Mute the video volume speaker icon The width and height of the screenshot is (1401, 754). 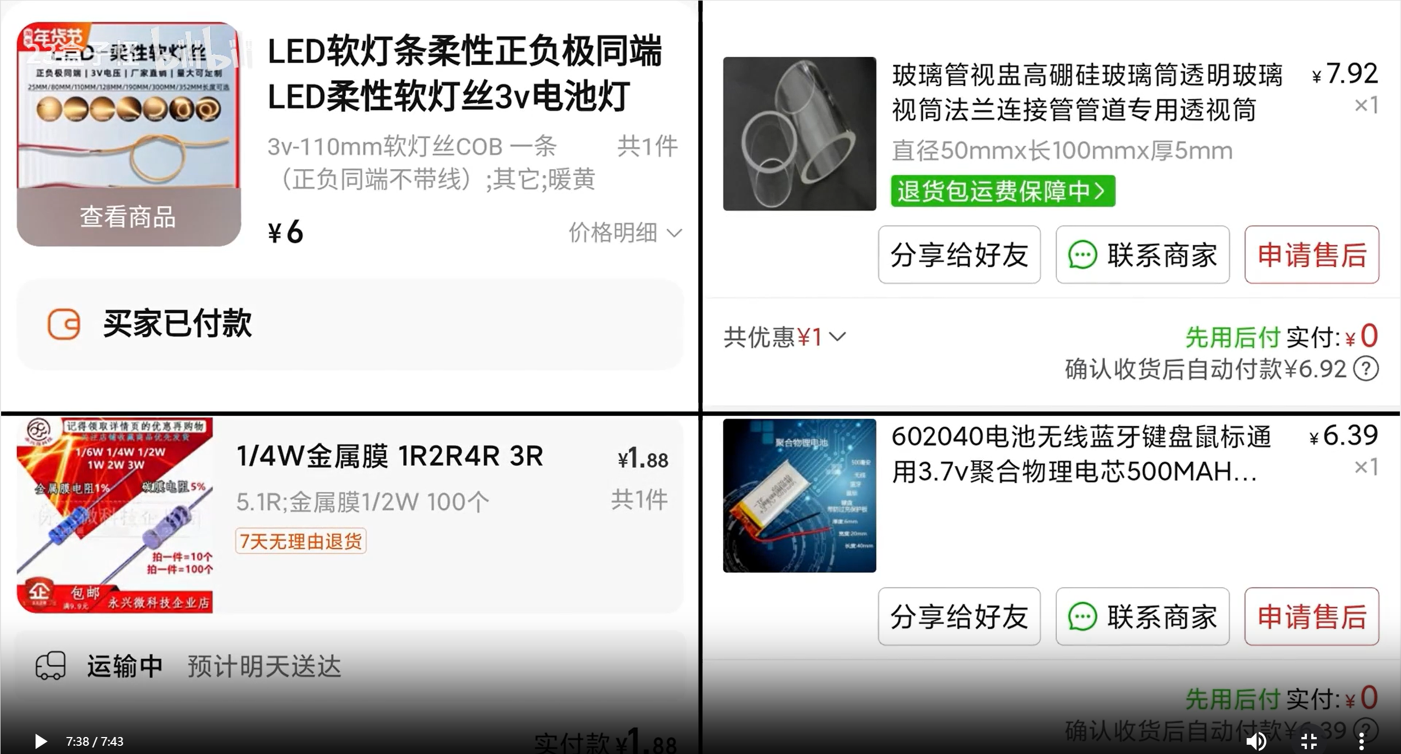point(1256,741)
